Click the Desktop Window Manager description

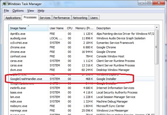113,70
